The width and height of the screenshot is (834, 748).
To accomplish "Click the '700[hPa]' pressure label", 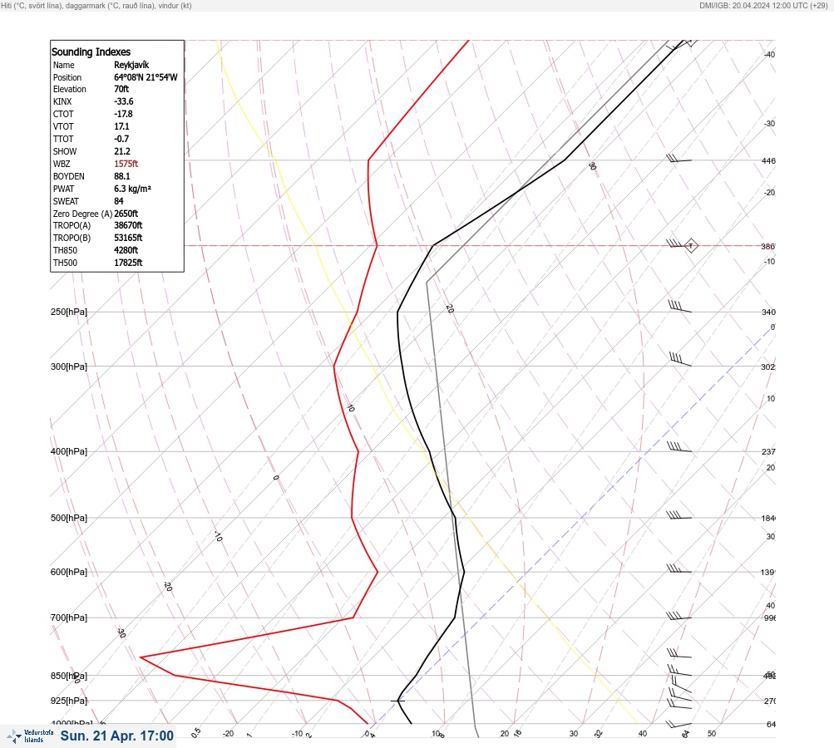I will tap(69, 618).
